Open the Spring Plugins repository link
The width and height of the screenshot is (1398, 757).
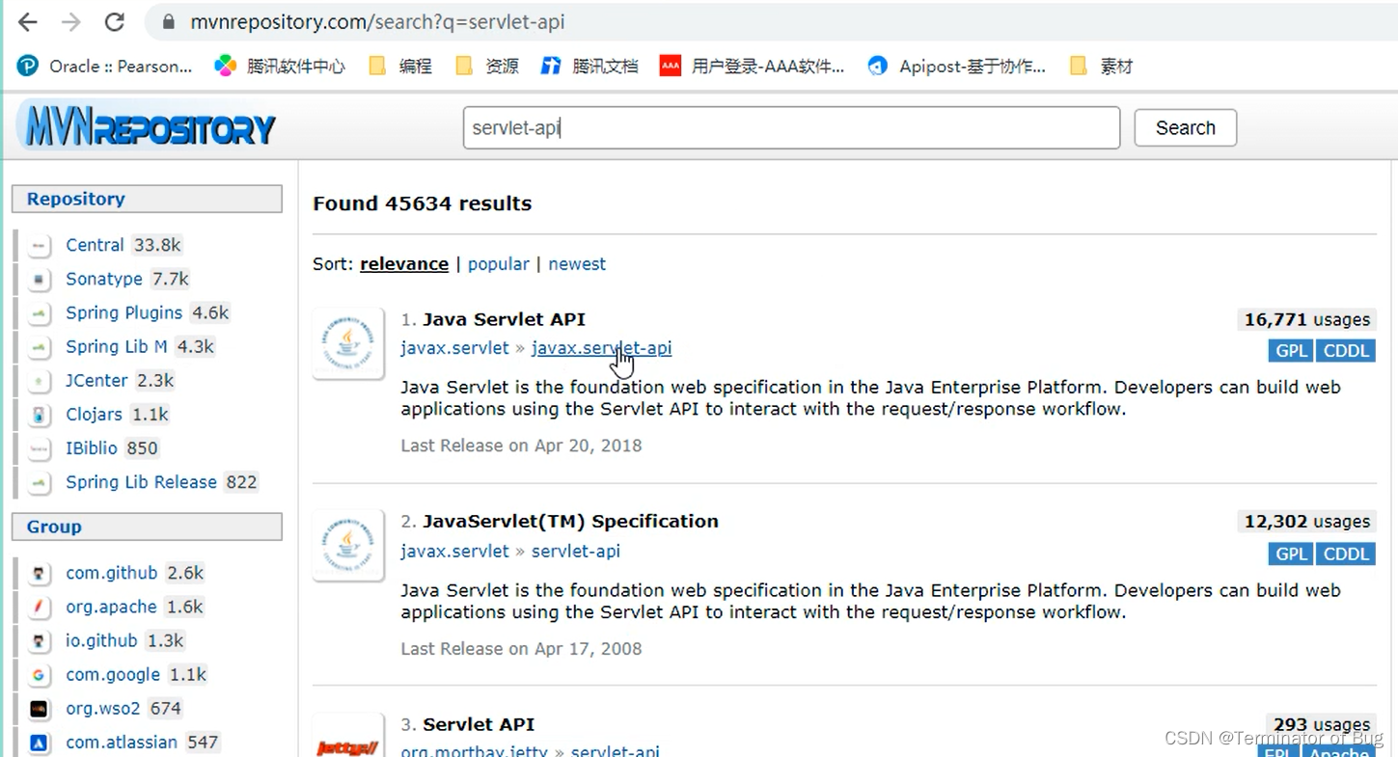click(x=123, y=312)
